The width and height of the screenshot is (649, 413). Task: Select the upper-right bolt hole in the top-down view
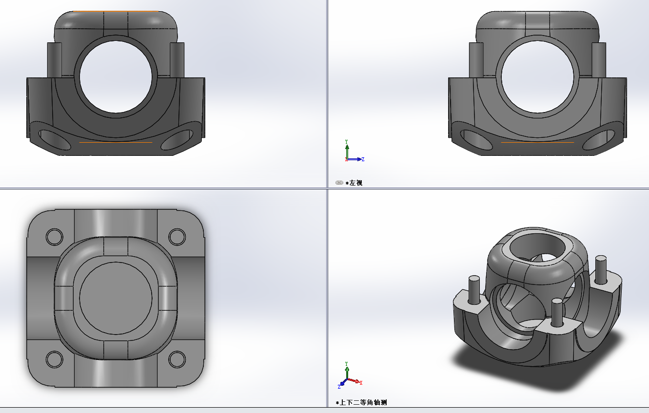click(177, 237)
